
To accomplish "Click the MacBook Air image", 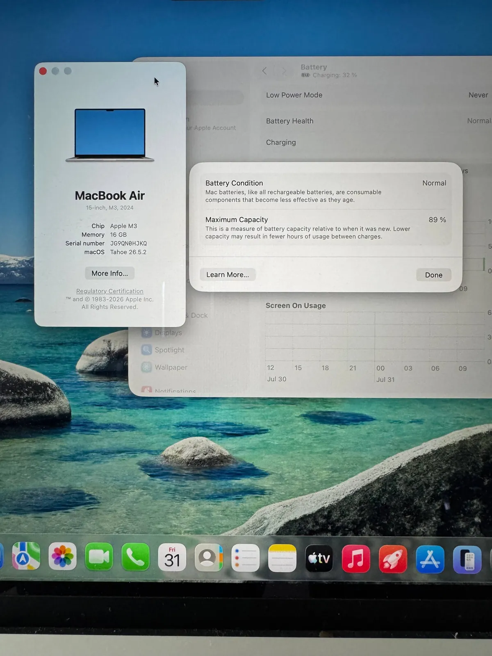I will coord(110,135).
